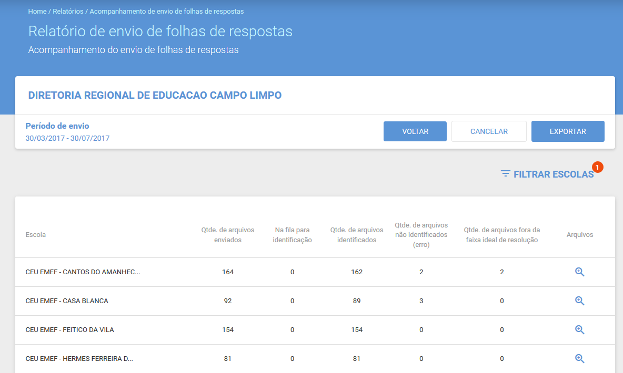Click Relatório de envio de folhas de respostas title
The image size is (623, 373).
click(160, 32)
